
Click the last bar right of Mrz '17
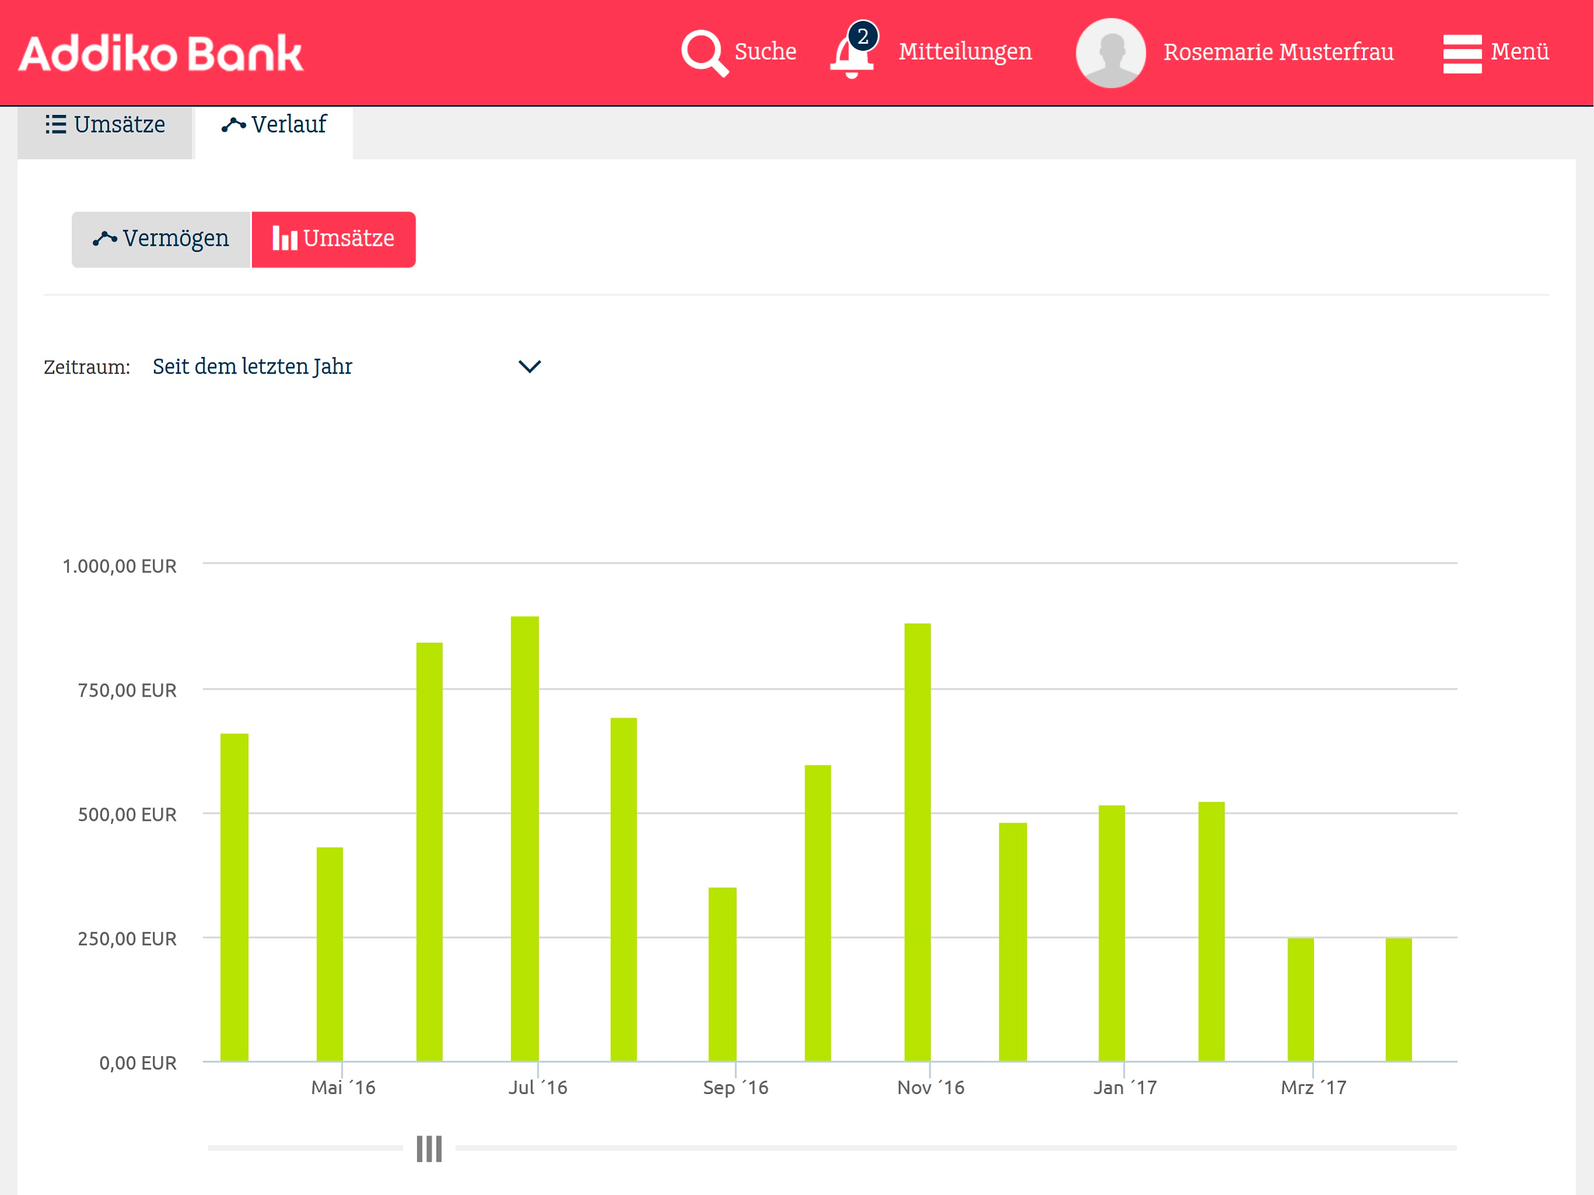(x=1399, y=999)
